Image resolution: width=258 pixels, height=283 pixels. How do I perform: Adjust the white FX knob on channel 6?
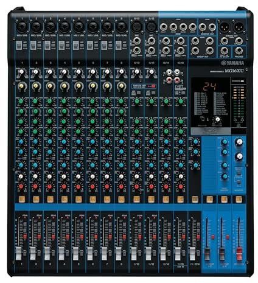92,176
